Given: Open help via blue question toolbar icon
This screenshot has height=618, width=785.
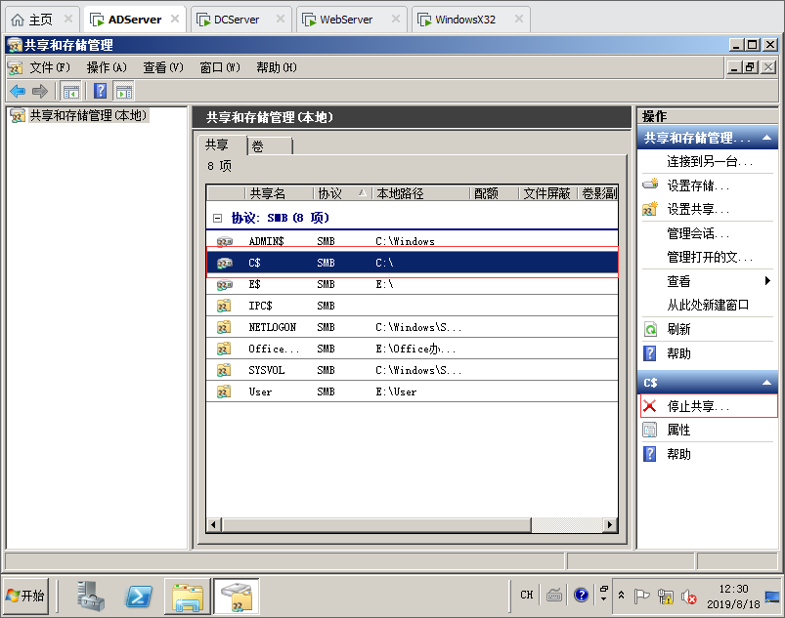Looking at the screenshot, I should (x=100, y=91).
